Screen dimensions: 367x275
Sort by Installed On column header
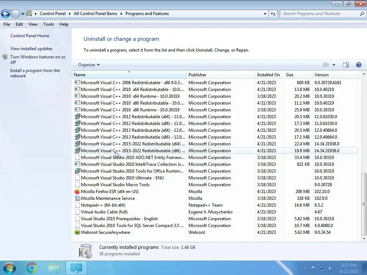(x=269, y=74)
